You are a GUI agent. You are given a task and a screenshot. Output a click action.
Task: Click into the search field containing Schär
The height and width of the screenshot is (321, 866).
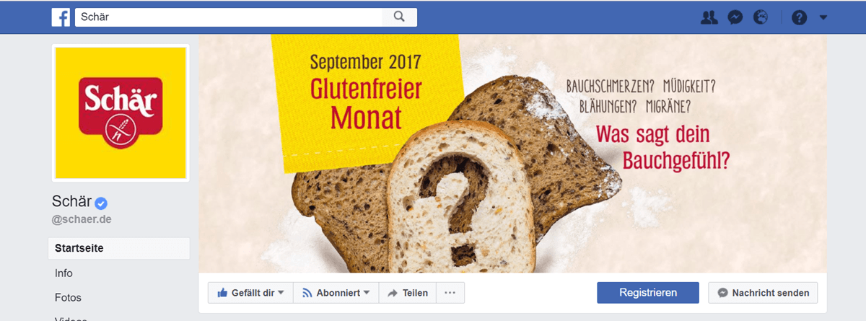click(228, 17)
